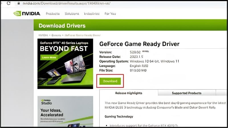This screenshot has height=128, width=228.
Task: Click Learn More on RTX 40 banner
Action: pos(49,57)
